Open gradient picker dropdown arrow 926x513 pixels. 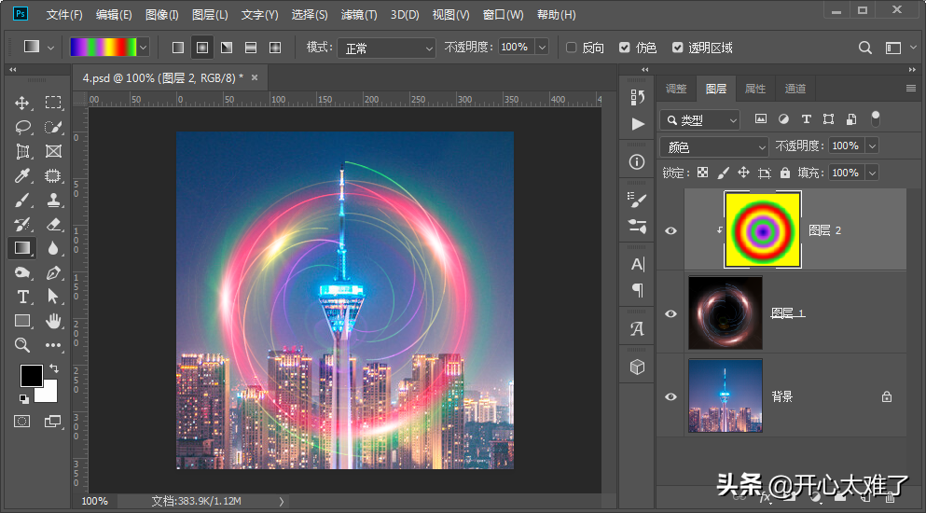[x=144, y=48]
